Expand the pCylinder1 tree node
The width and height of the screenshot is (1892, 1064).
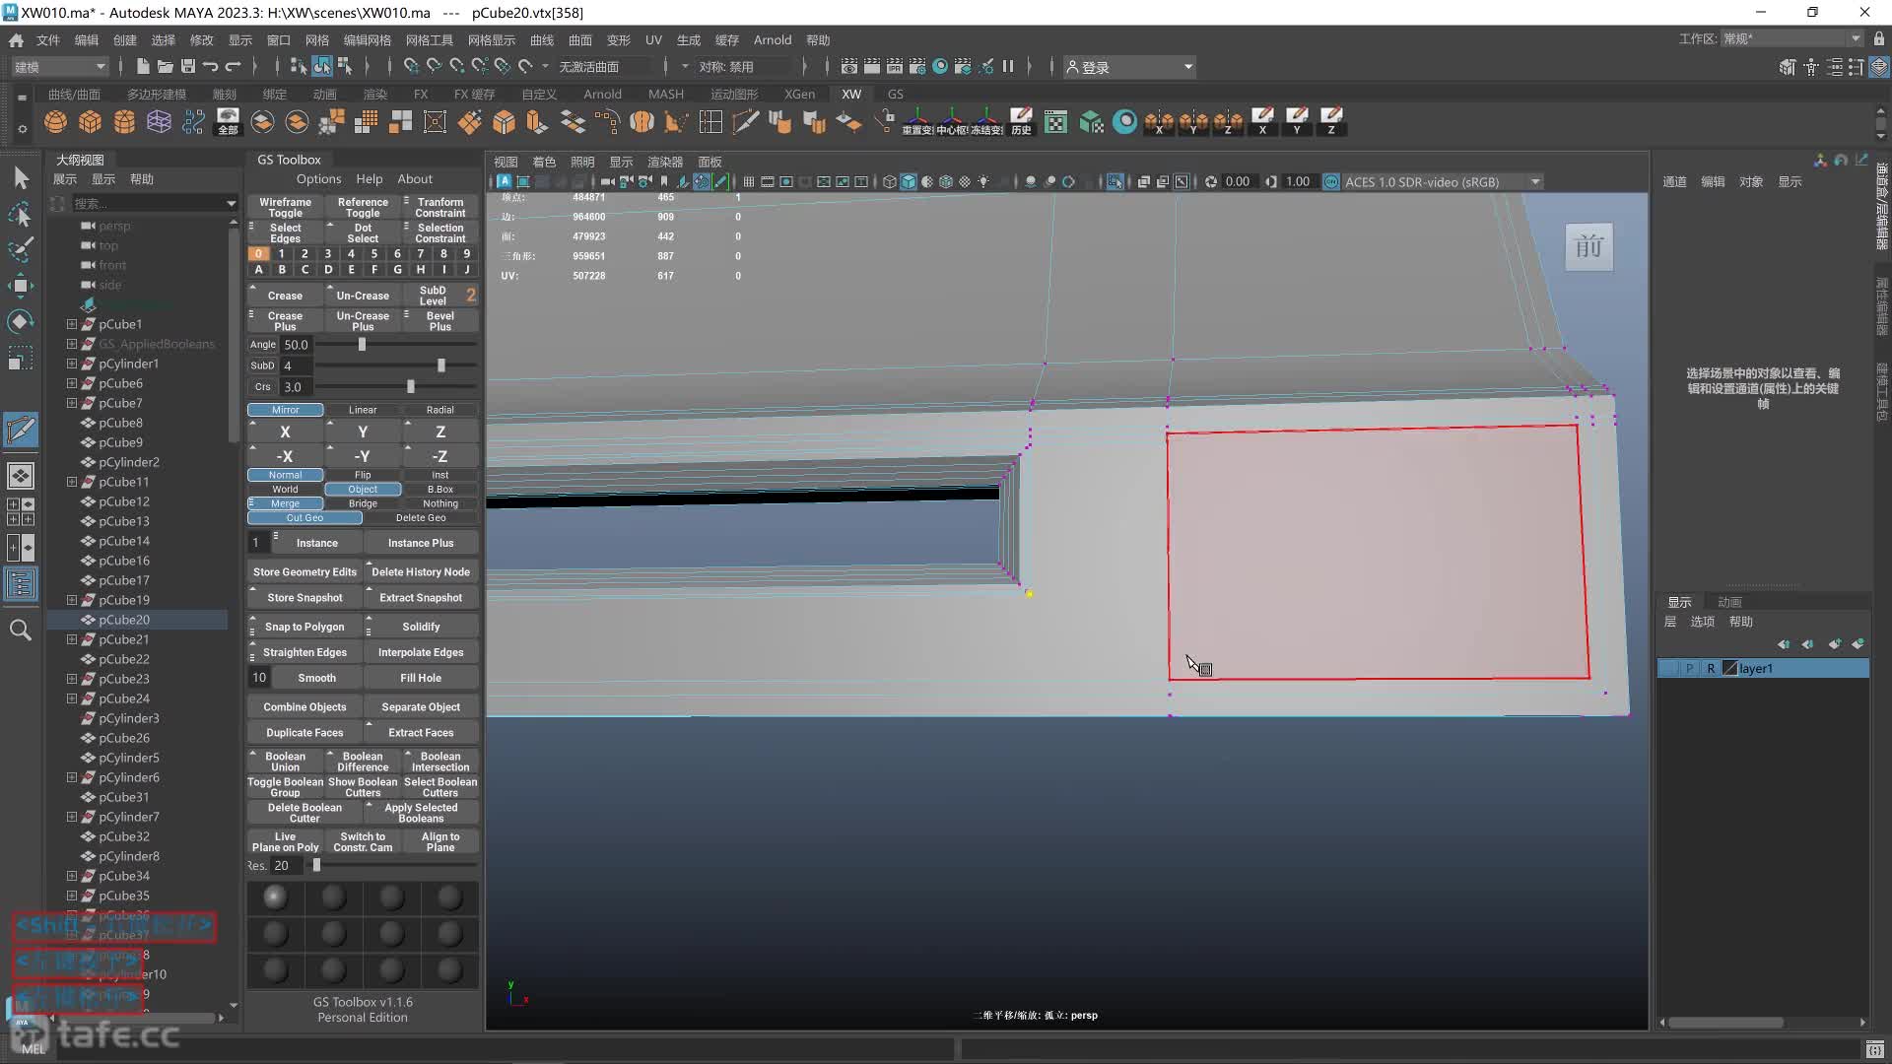pos(72,364)
